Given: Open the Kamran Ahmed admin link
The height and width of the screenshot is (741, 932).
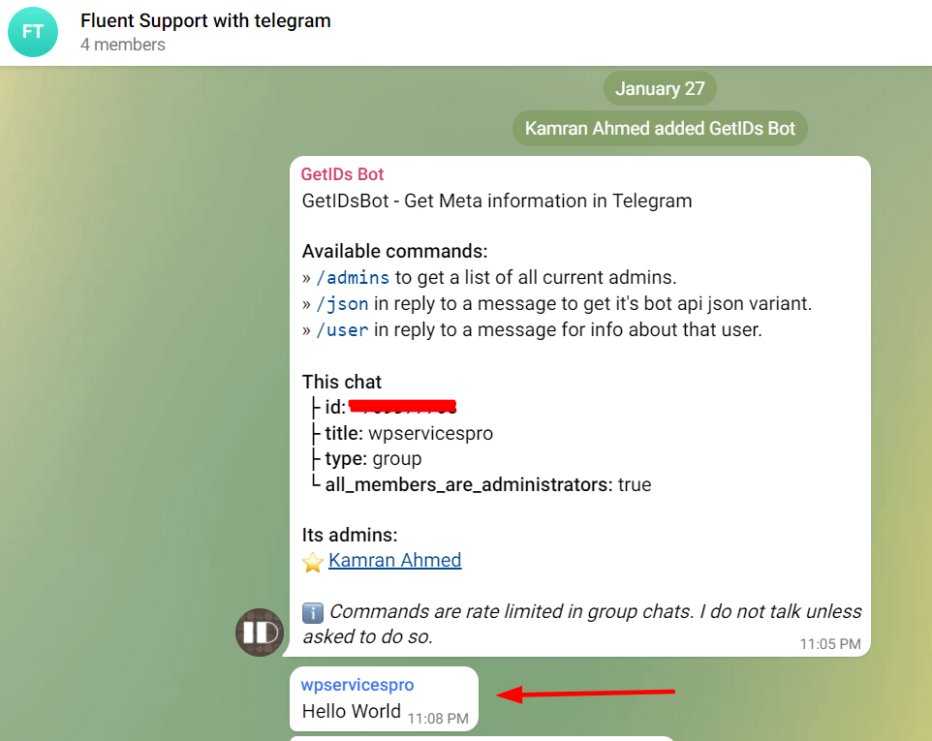Looking at the screenshot, I should (394, 561).
